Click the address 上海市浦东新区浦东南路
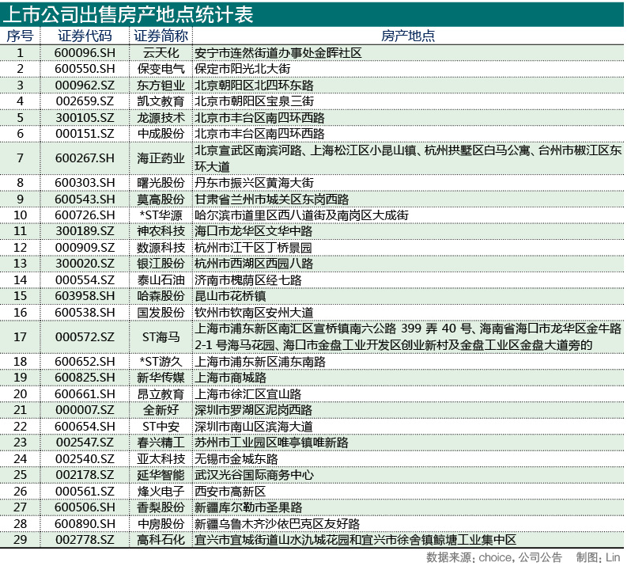 point(260,362)
